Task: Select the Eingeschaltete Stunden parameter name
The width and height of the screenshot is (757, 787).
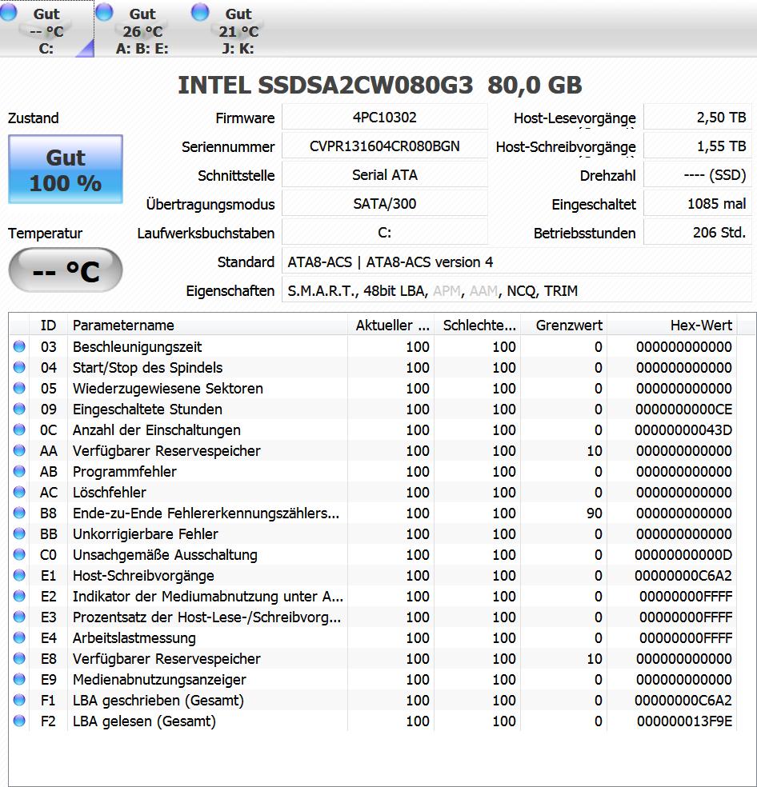Action: (x=147, y=409)
